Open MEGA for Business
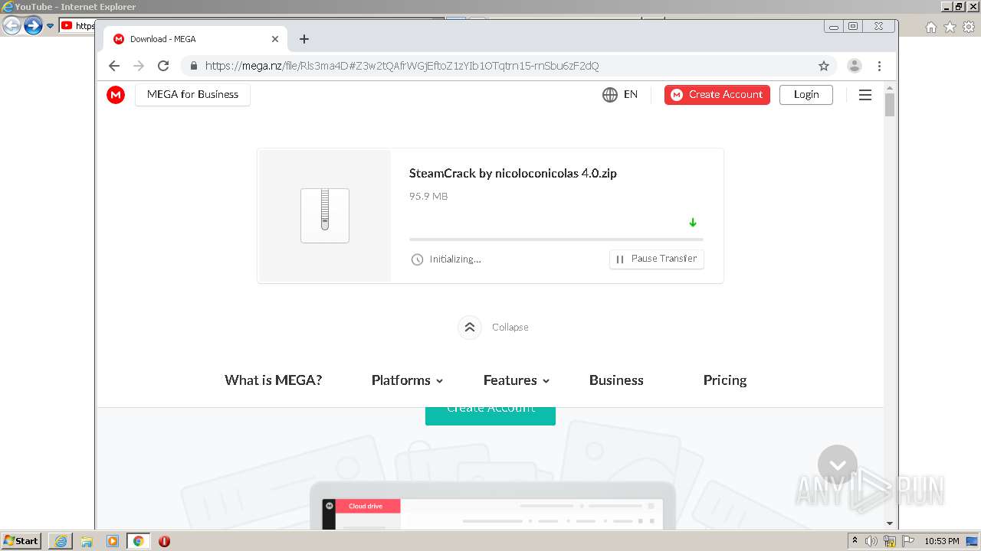This screenshot has height=551, width=981. coord(192,95)
